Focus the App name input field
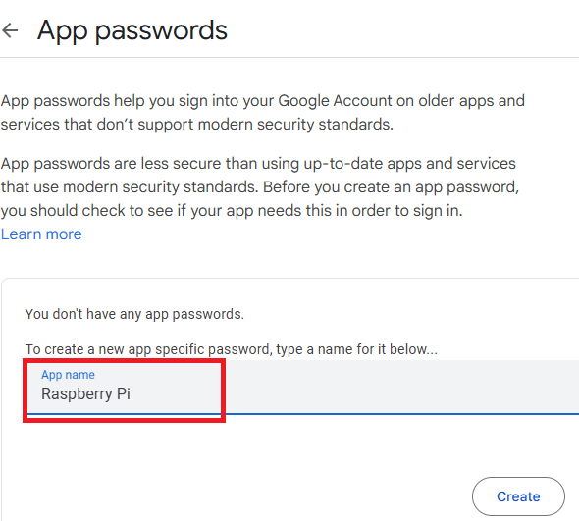 click(303, 388)
